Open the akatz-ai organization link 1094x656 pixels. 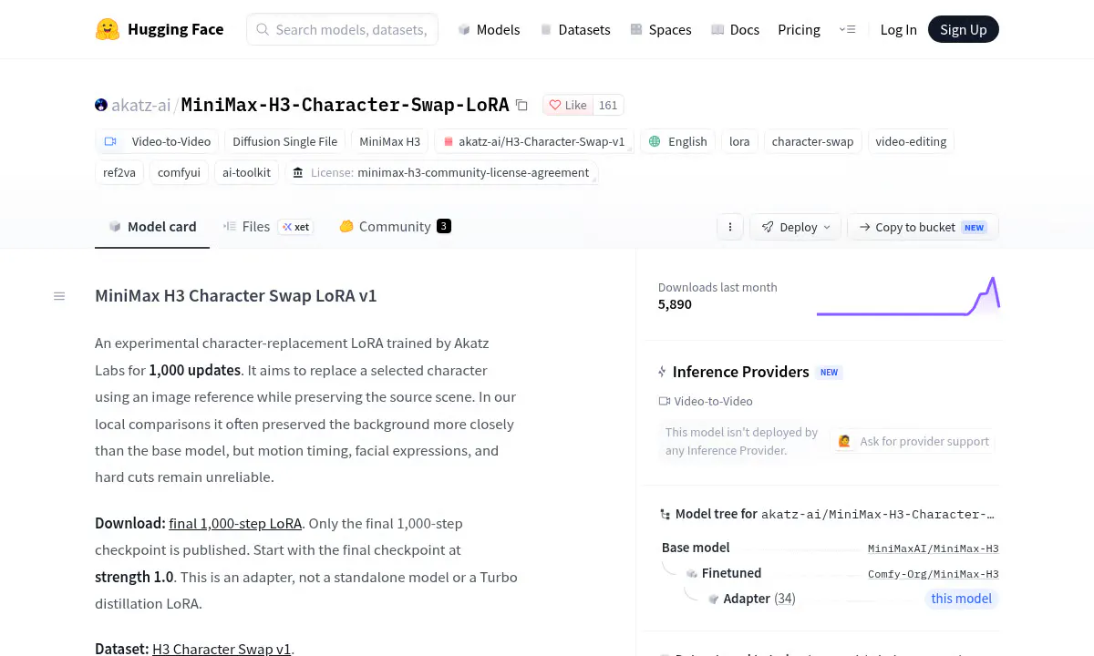pyautogui.click(x=141, y=105)
